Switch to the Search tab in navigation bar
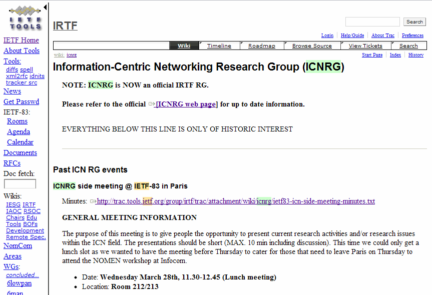This screenshot has width=432, height=295. pos(408,45)
